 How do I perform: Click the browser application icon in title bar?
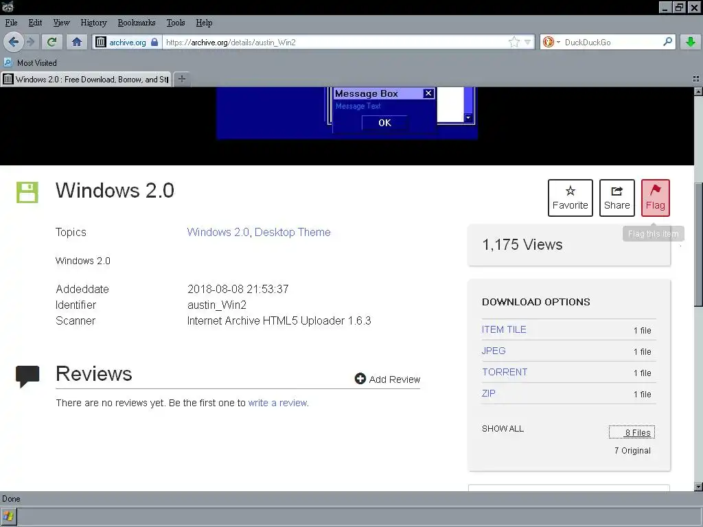(x=8, y=6)
